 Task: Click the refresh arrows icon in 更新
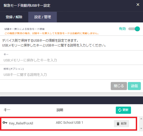[x=120, y=110]
